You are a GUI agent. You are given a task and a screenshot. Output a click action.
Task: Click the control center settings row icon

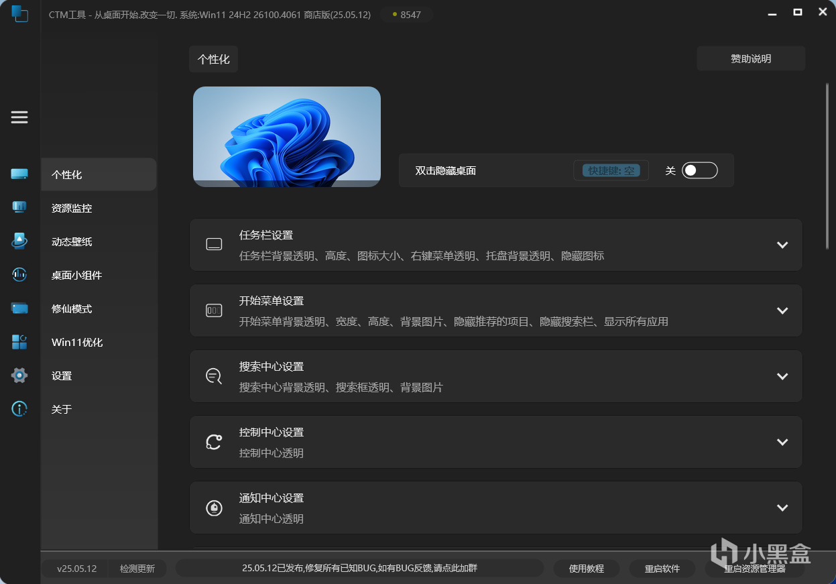(214, 442)
